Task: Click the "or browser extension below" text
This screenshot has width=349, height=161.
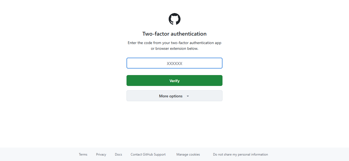Action: [x=174, y=49]
